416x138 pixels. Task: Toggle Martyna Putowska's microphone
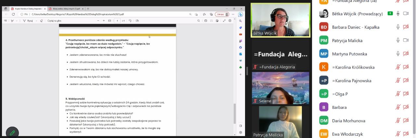[x=398, y=54]
